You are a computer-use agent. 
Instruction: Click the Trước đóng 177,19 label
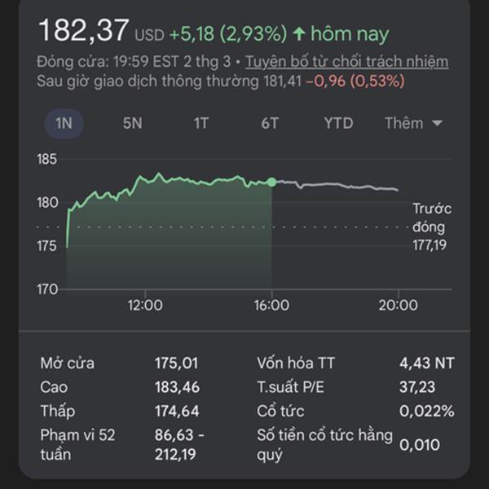pyautogui.click(x=430, y=227)
